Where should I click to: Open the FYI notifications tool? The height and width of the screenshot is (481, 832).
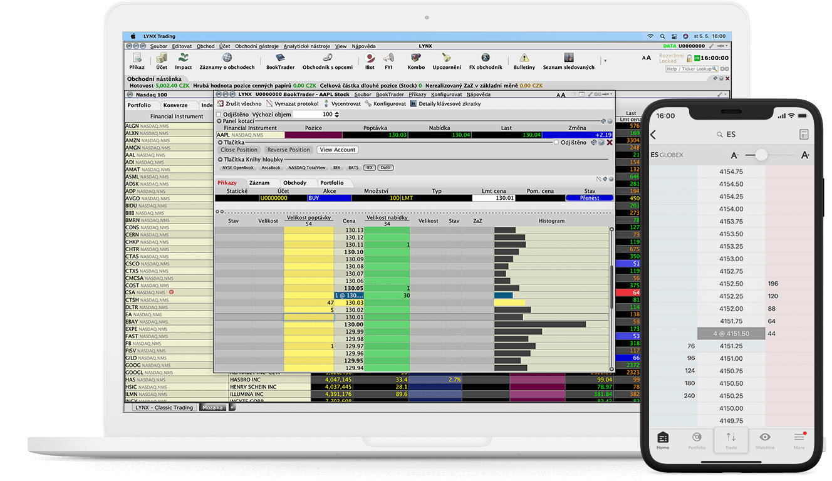pos(388,61)
